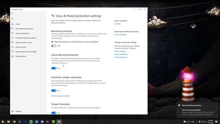Show hidden system tray icons
This screenshot has width=220, height=124.
click(x=197, y=122)
